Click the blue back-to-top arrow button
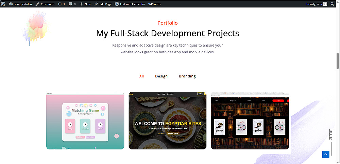Screen dimensions: 340x164 [326, 154]
